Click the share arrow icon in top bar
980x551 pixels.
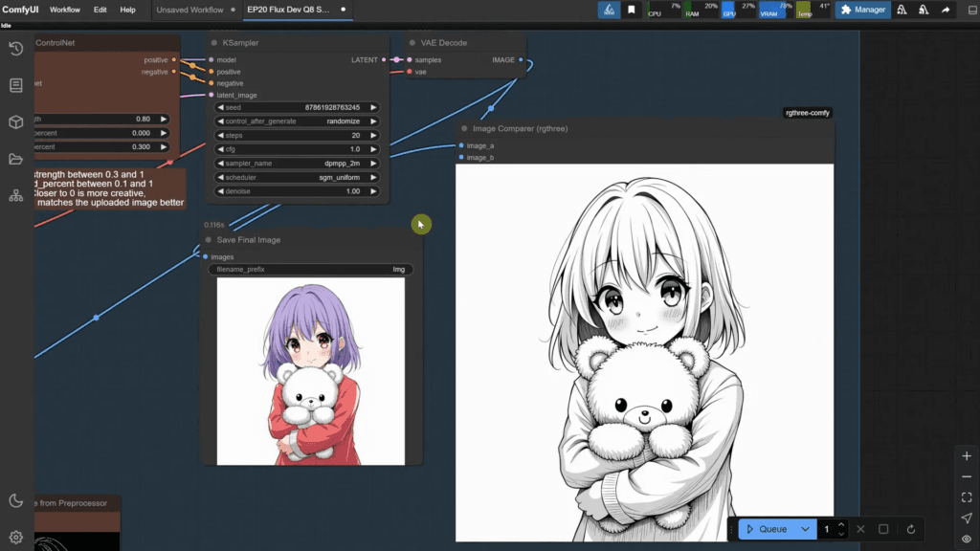coord(946,10)
